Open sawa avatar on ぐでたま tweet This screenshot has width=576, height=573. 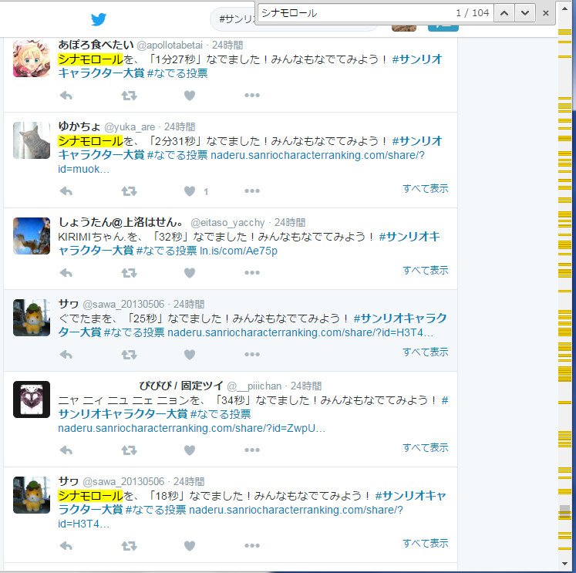[32, 318]
